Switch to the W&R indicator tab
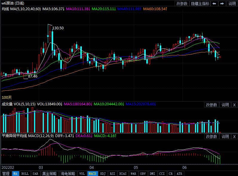The height and width of the screenshot is (176, 238). pos(133,174)
